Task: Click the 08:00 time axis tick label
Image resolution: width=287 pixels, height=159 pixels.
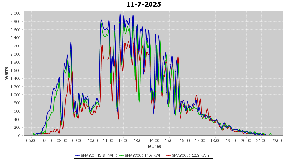Action: 62,140
